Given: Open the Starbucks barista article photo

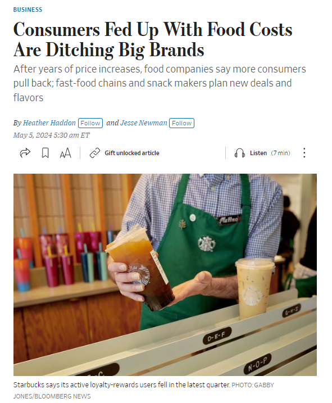Looking at the screenshot, I should (165, 275).
